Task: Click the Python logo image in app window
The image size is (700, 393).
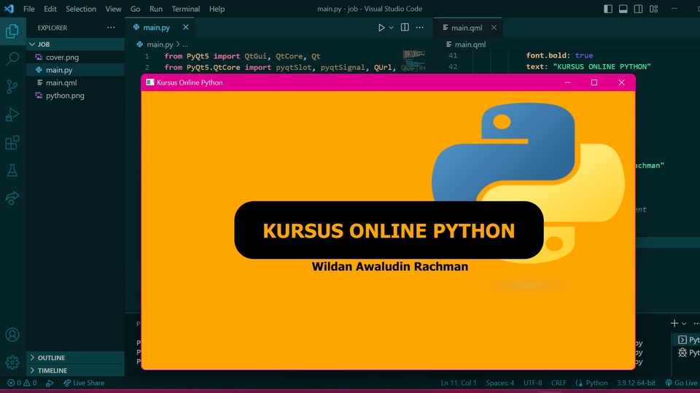Action: (x=528, y=183)
